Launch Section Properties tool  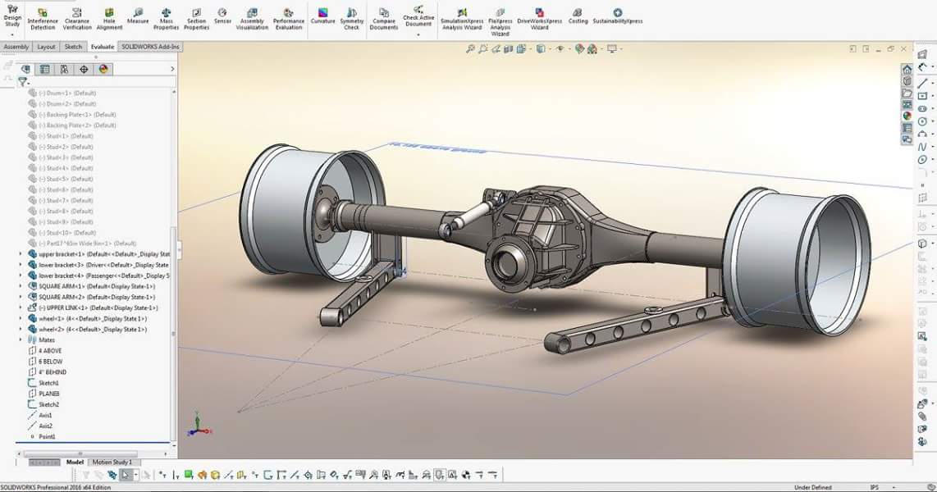(x=196, y=20)
